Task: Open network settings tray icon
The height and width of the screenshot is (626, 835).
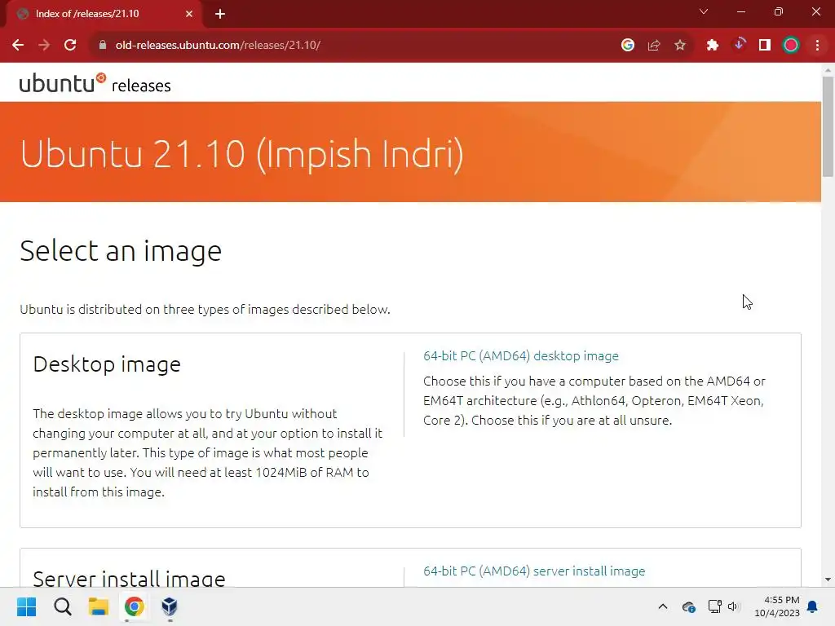Action: point(714,606)
